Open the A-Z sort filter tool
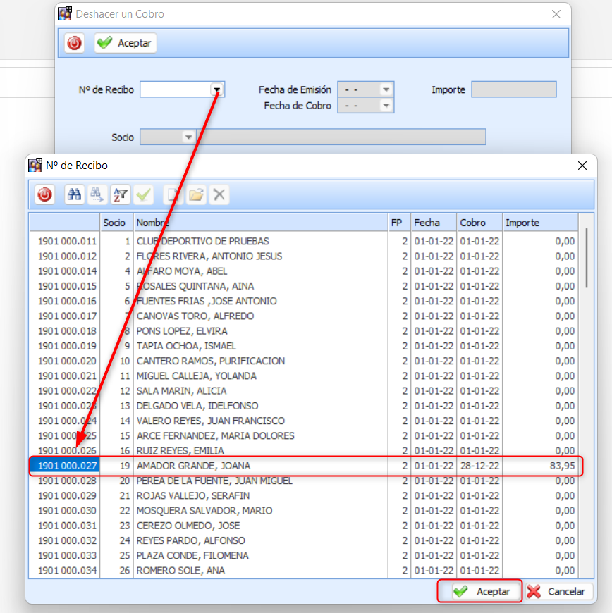 (121, 194)
